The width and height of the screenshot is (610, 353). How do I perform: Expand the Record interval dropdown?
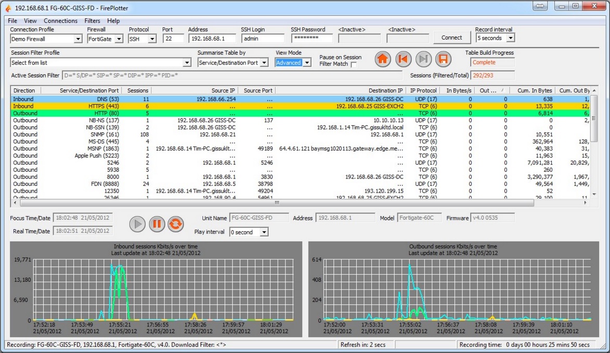tap(510, 39)
